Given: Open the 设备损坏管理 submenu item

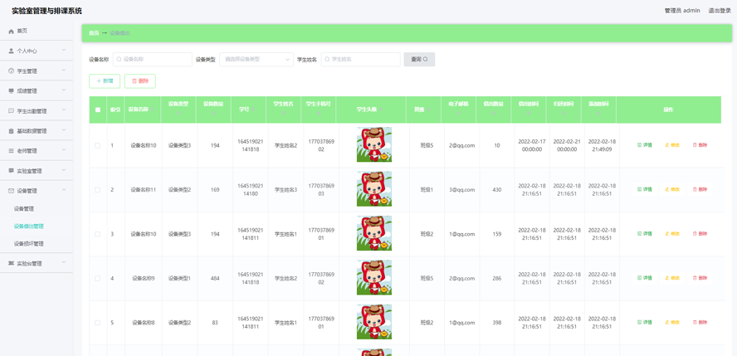Looking at the screenshot, I should [29, 244].
